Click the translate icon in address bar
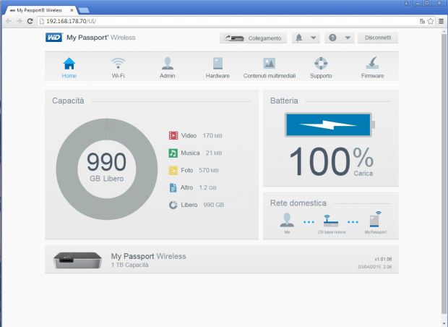The height and width of the screenshot is (327, 448). 422,21
